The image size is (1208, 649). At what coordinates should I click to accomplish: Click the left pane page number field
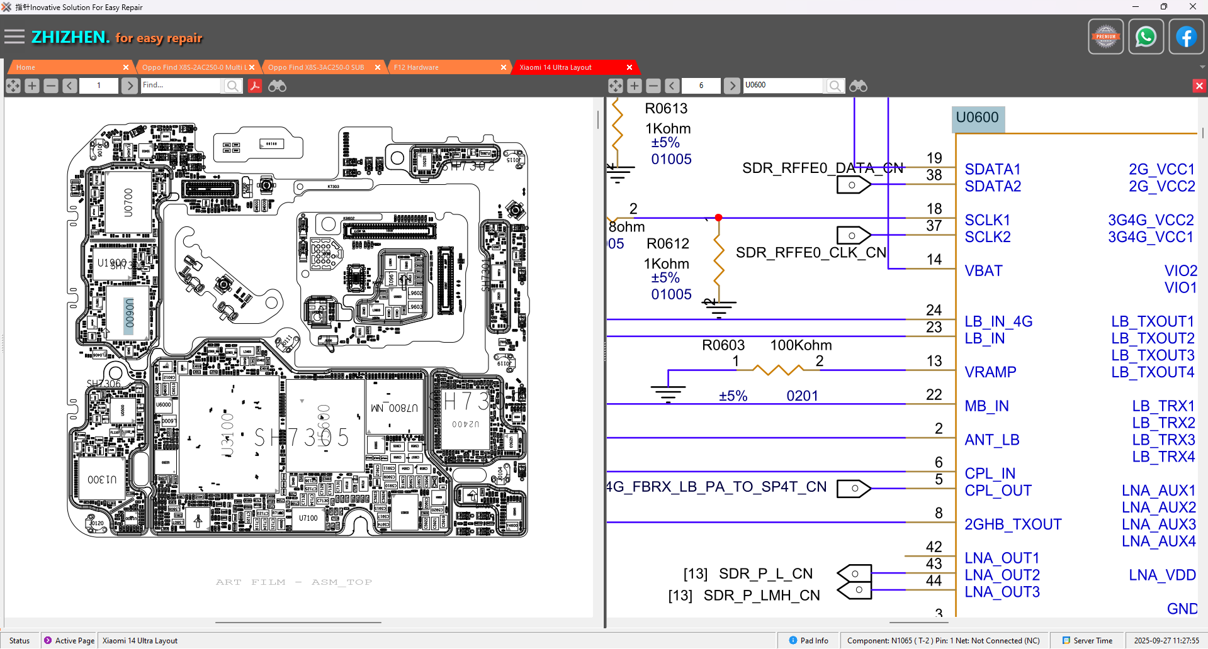[x=99, y=86]
